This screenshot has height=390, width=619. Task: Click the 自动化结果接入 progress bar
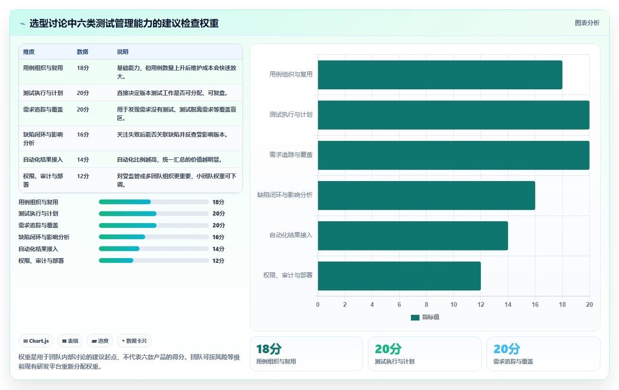154,249
